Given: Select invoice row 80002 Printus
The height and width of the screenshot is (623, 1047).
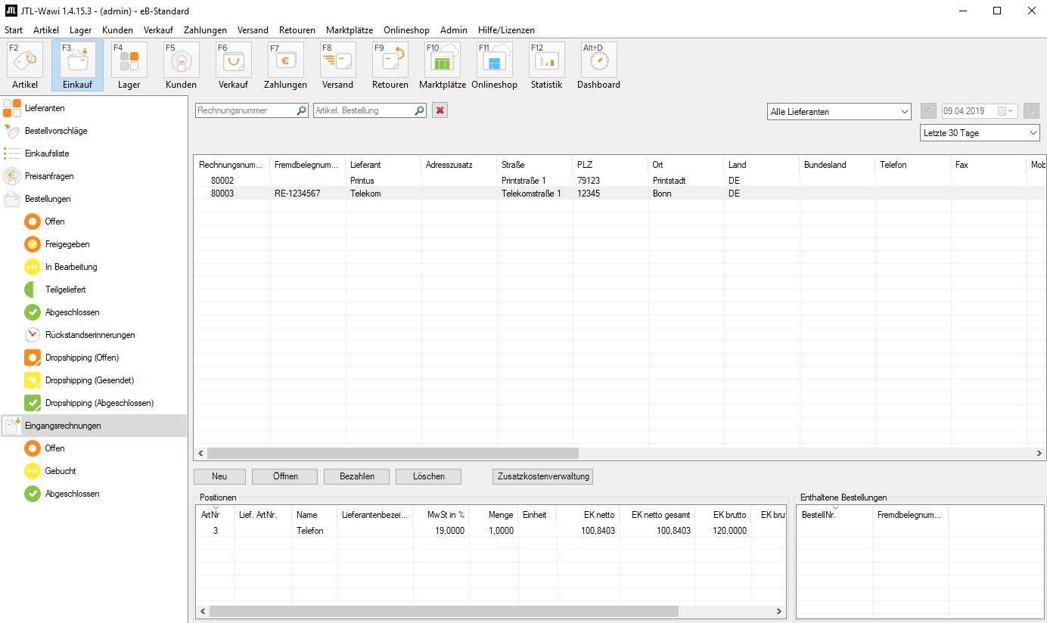Looking at the screenshot, I should (620, 181).
